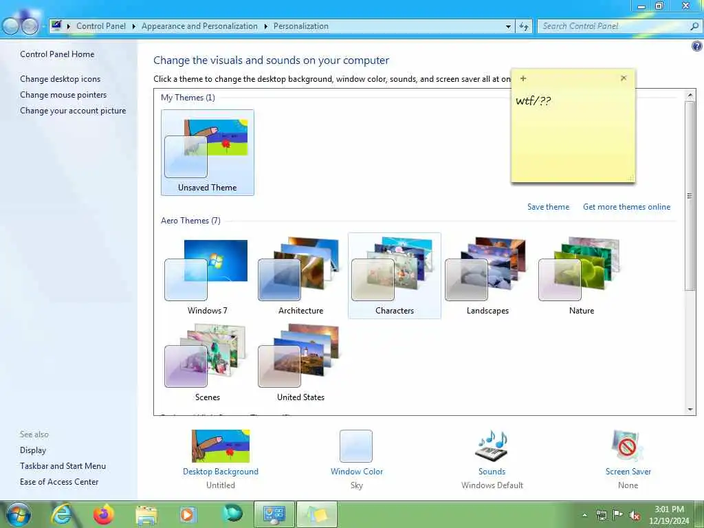The height and width of the screenshot is (528, 704).
Task: Select the Unsaved Theme thumbnail
Action: (208, 153)
